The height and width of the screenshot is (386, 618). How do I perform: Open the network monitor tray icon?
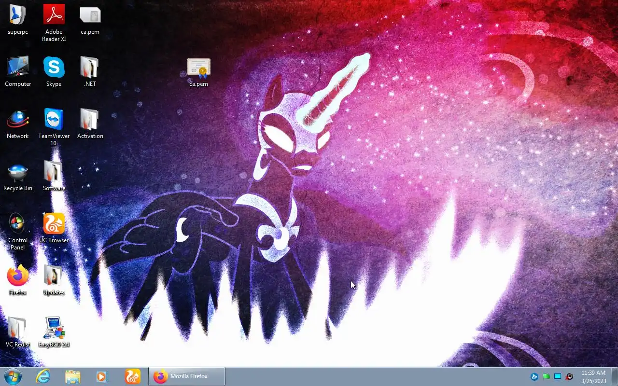pos(558,376)
